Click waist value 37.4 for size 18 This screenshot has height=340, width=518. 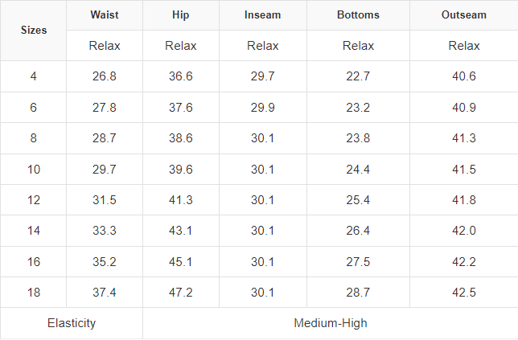pyautogui.click(x=105, y=293)
